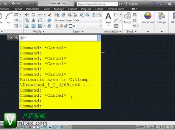
Task: Click the Layer Unisolate icon
Action: point(87,15)
